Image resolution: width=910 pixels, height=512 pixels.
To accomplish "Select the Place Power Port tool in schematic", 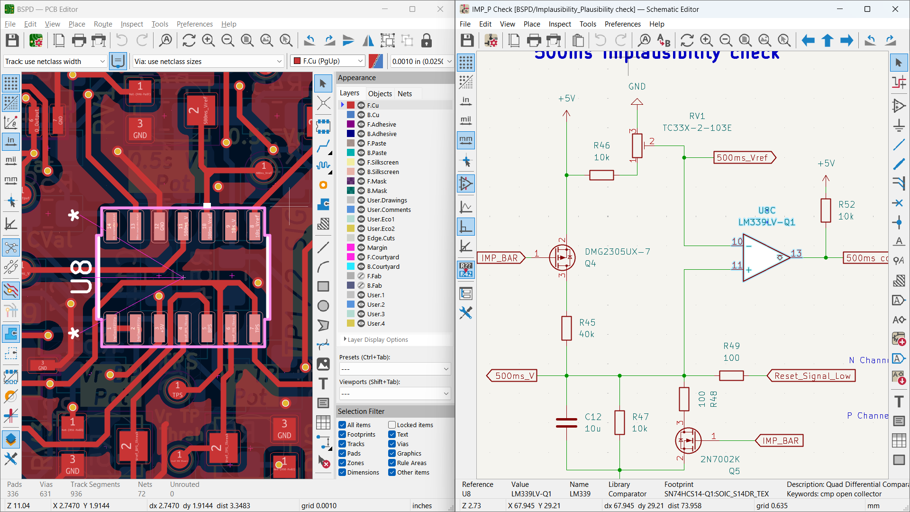I will (899, 126).
